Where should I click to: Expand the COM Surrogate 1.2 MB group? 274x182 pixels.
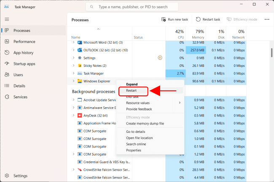tap(74, 154)
